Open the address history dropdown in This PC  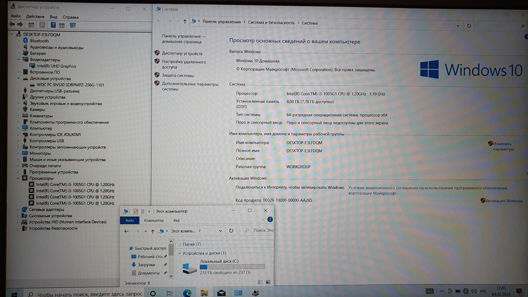click(x=220, y=231)
